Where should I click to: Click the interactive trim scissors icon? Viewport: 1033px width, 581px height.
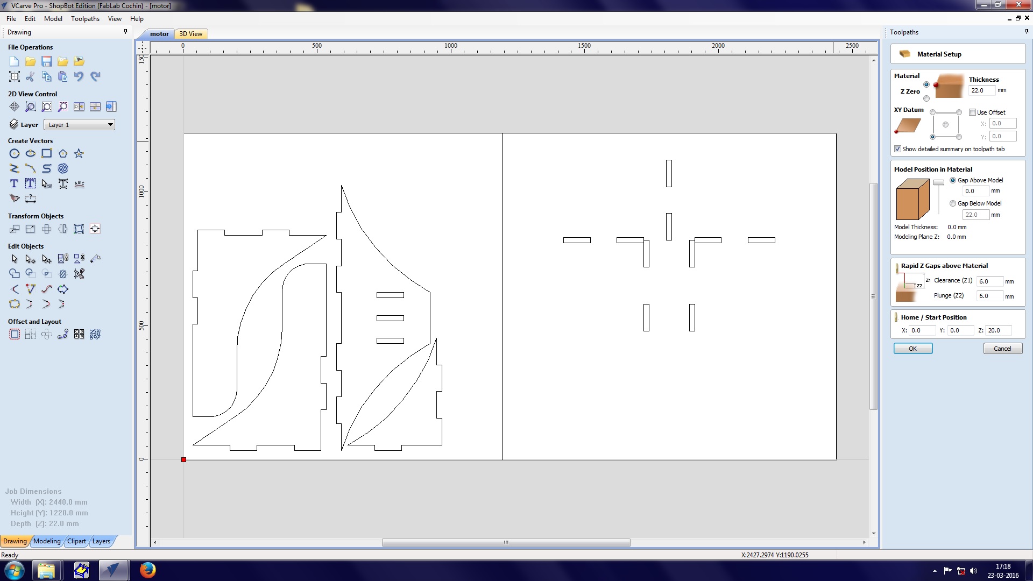(x=79, y=274)
